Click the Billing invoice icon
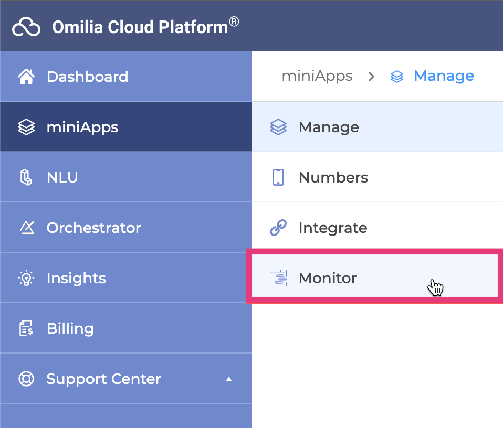The image size is (503, 428). tap(26, 329)
